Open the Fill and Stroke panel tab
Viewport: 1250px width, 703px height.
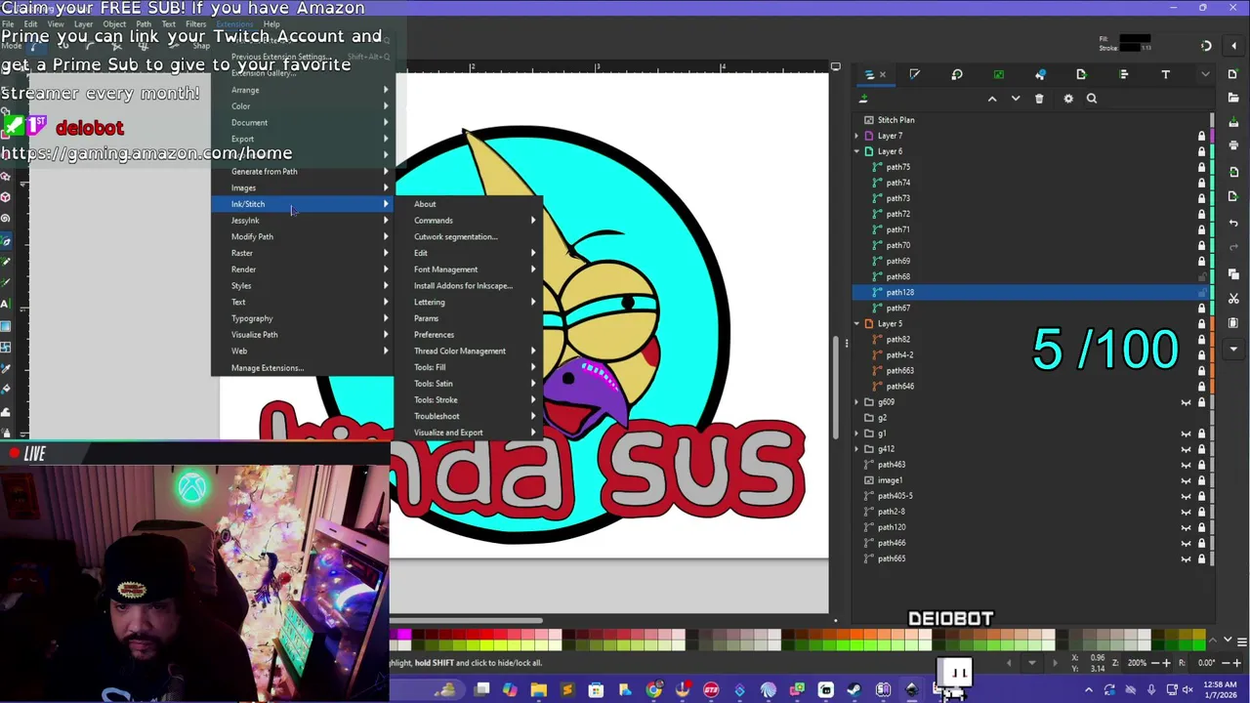click(x=914, y=74)
